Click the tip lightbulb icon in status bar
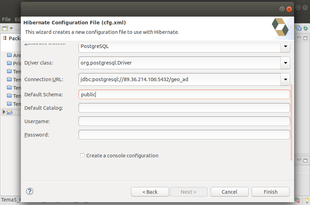This screenshot has height=205, width=310. [307, 200]
